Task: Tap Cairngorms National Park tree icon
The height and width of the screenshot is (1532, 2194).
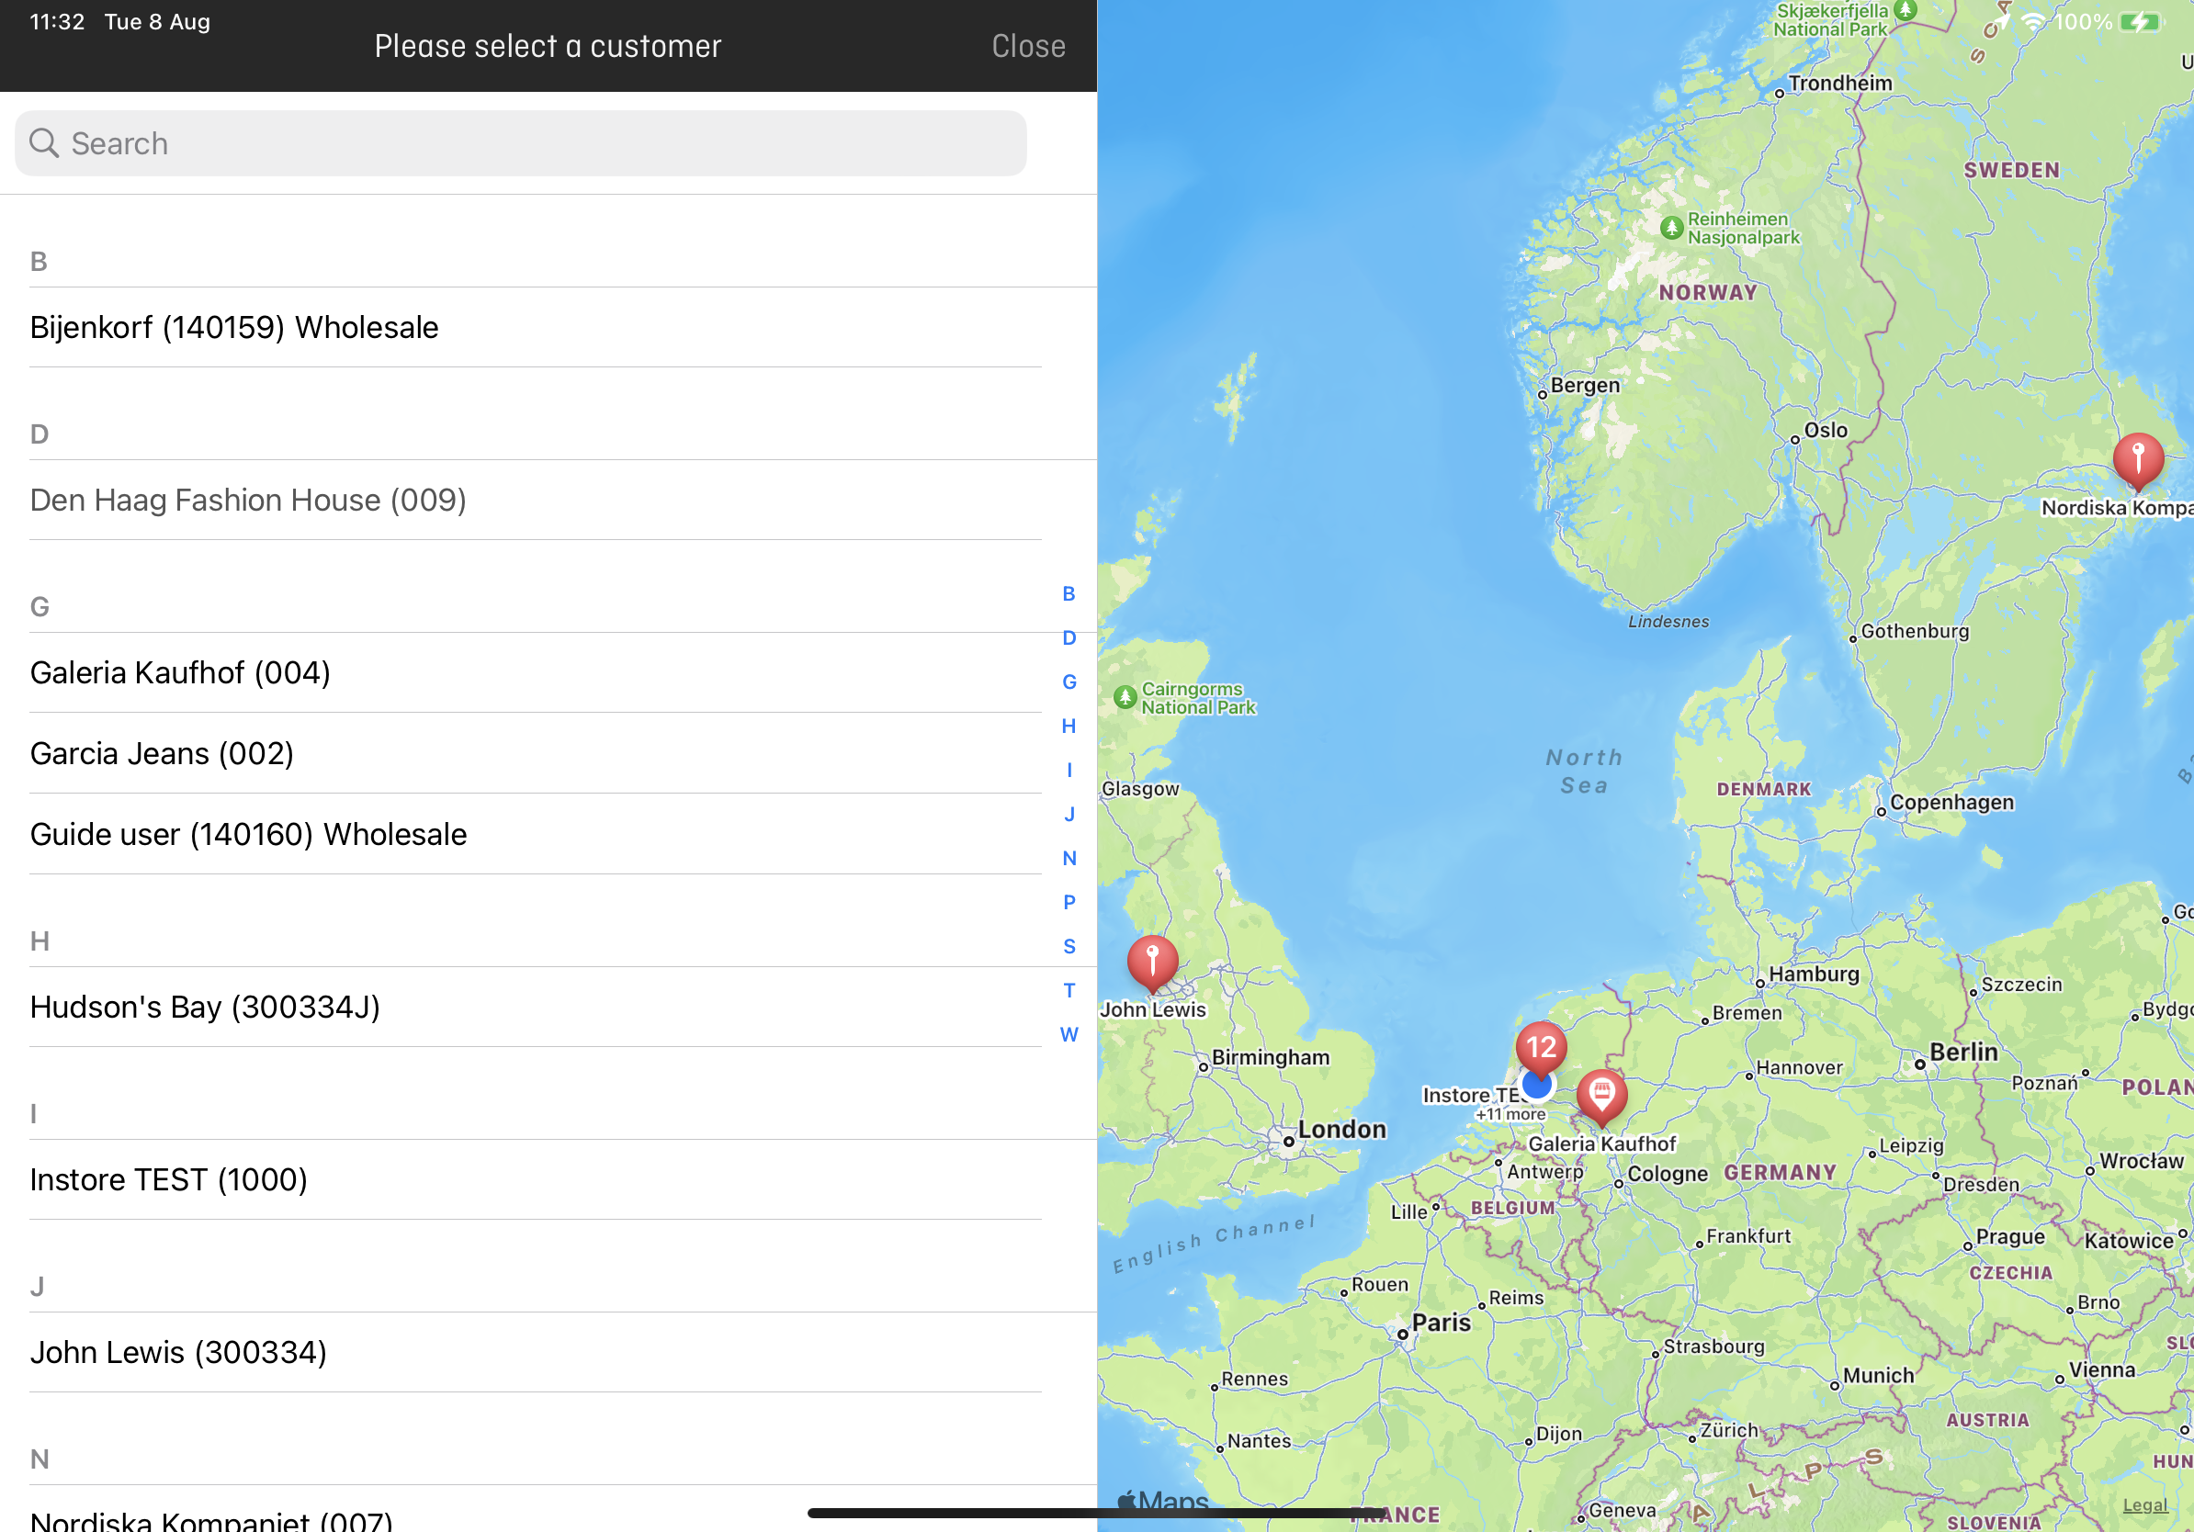Action: coord(1125,697)
